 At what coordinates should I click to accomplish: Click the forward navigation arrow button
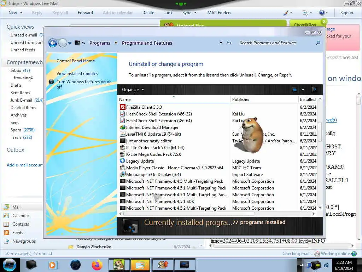coord(63,43)
